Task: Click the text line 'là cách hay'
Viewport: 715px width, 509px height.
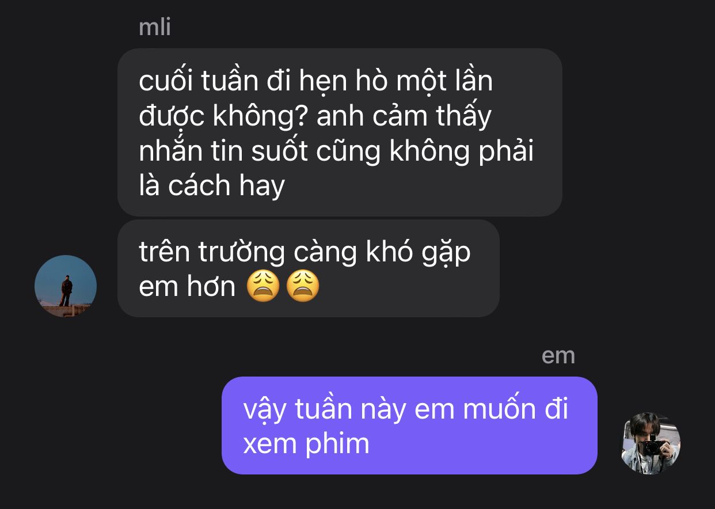Action: point(212,185)
